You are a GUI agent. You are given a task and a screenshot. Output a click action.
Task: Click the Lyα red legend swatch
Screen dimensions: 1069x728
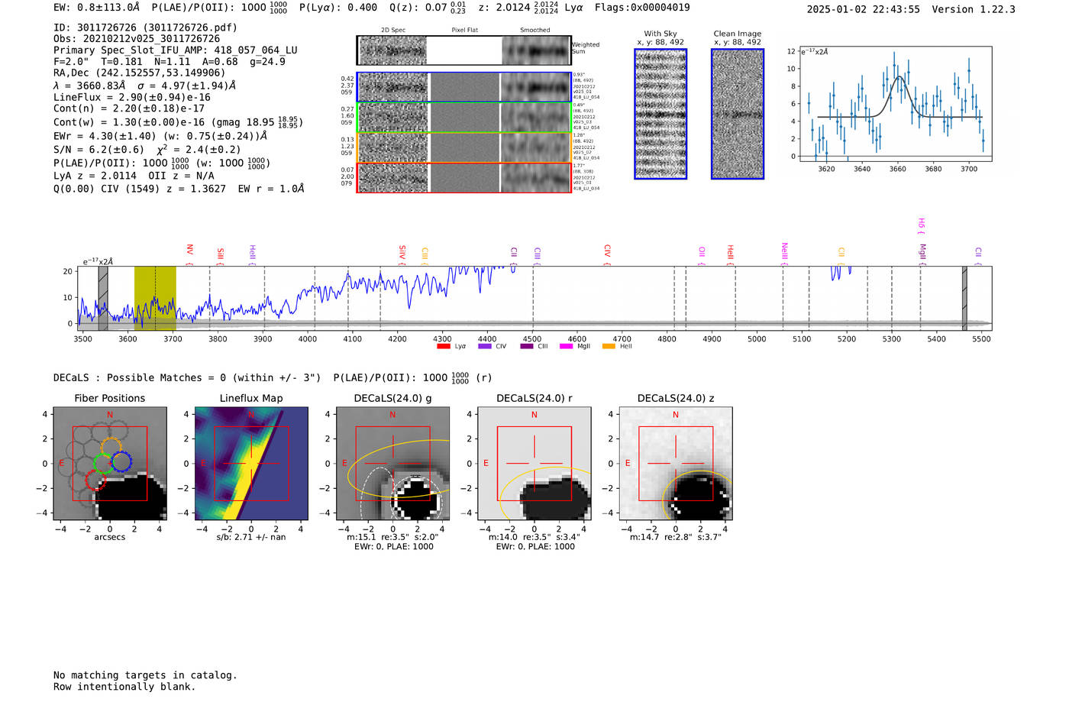click(x=443, y=347)
